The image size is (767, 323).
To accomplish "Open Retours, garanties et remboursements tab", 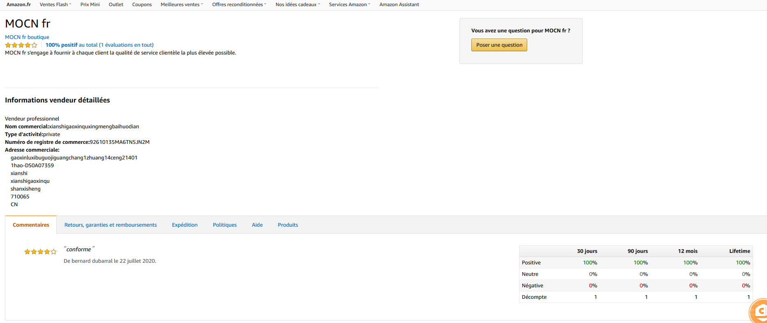I will pos(110,225).
